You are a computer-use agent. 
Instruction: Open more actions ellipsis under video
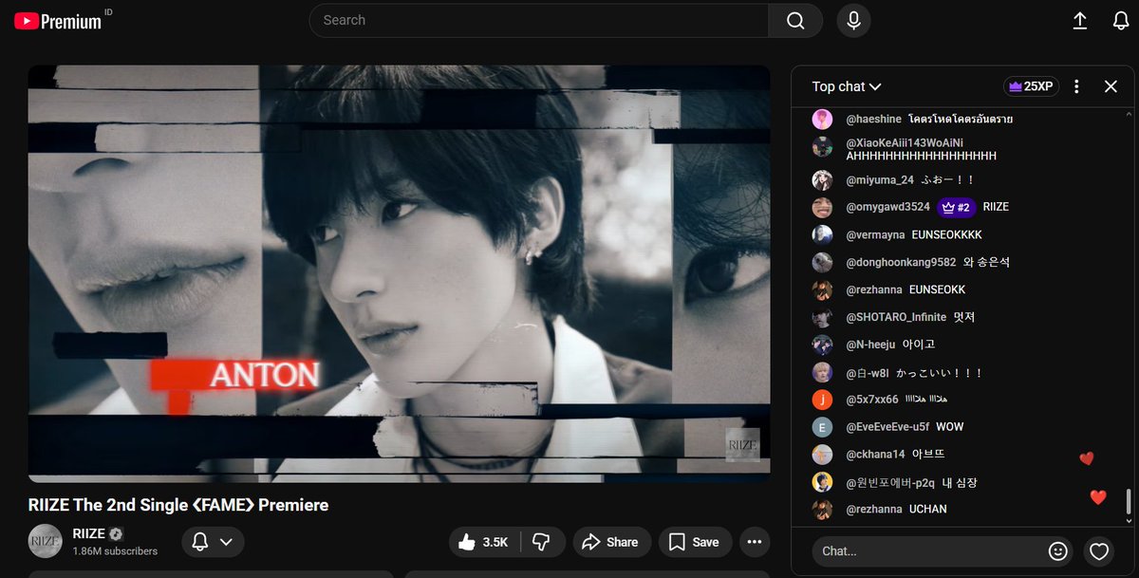[x=755, y=542]
